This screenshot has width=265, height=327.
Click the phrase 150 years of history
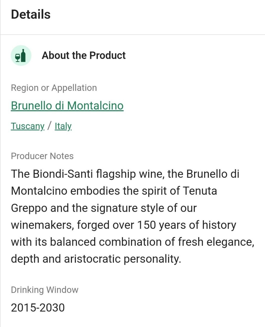[x=187, y=225]
